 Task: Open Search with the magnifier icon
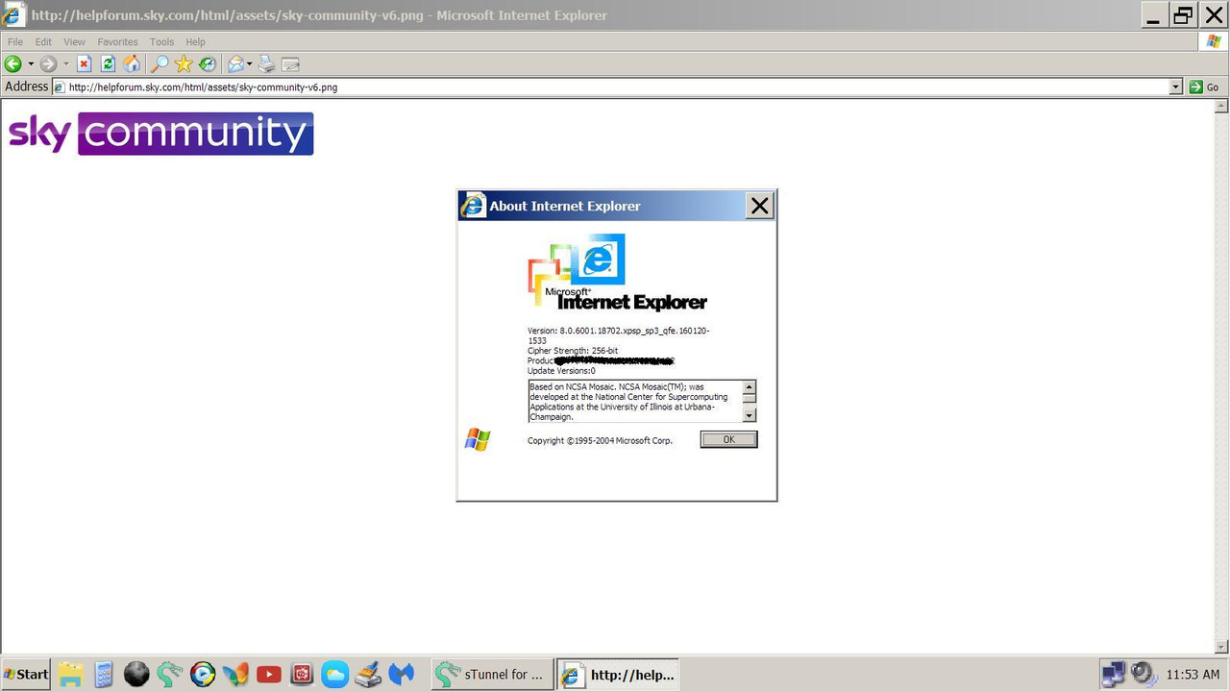pyautogui.click(x=160, y=64)
